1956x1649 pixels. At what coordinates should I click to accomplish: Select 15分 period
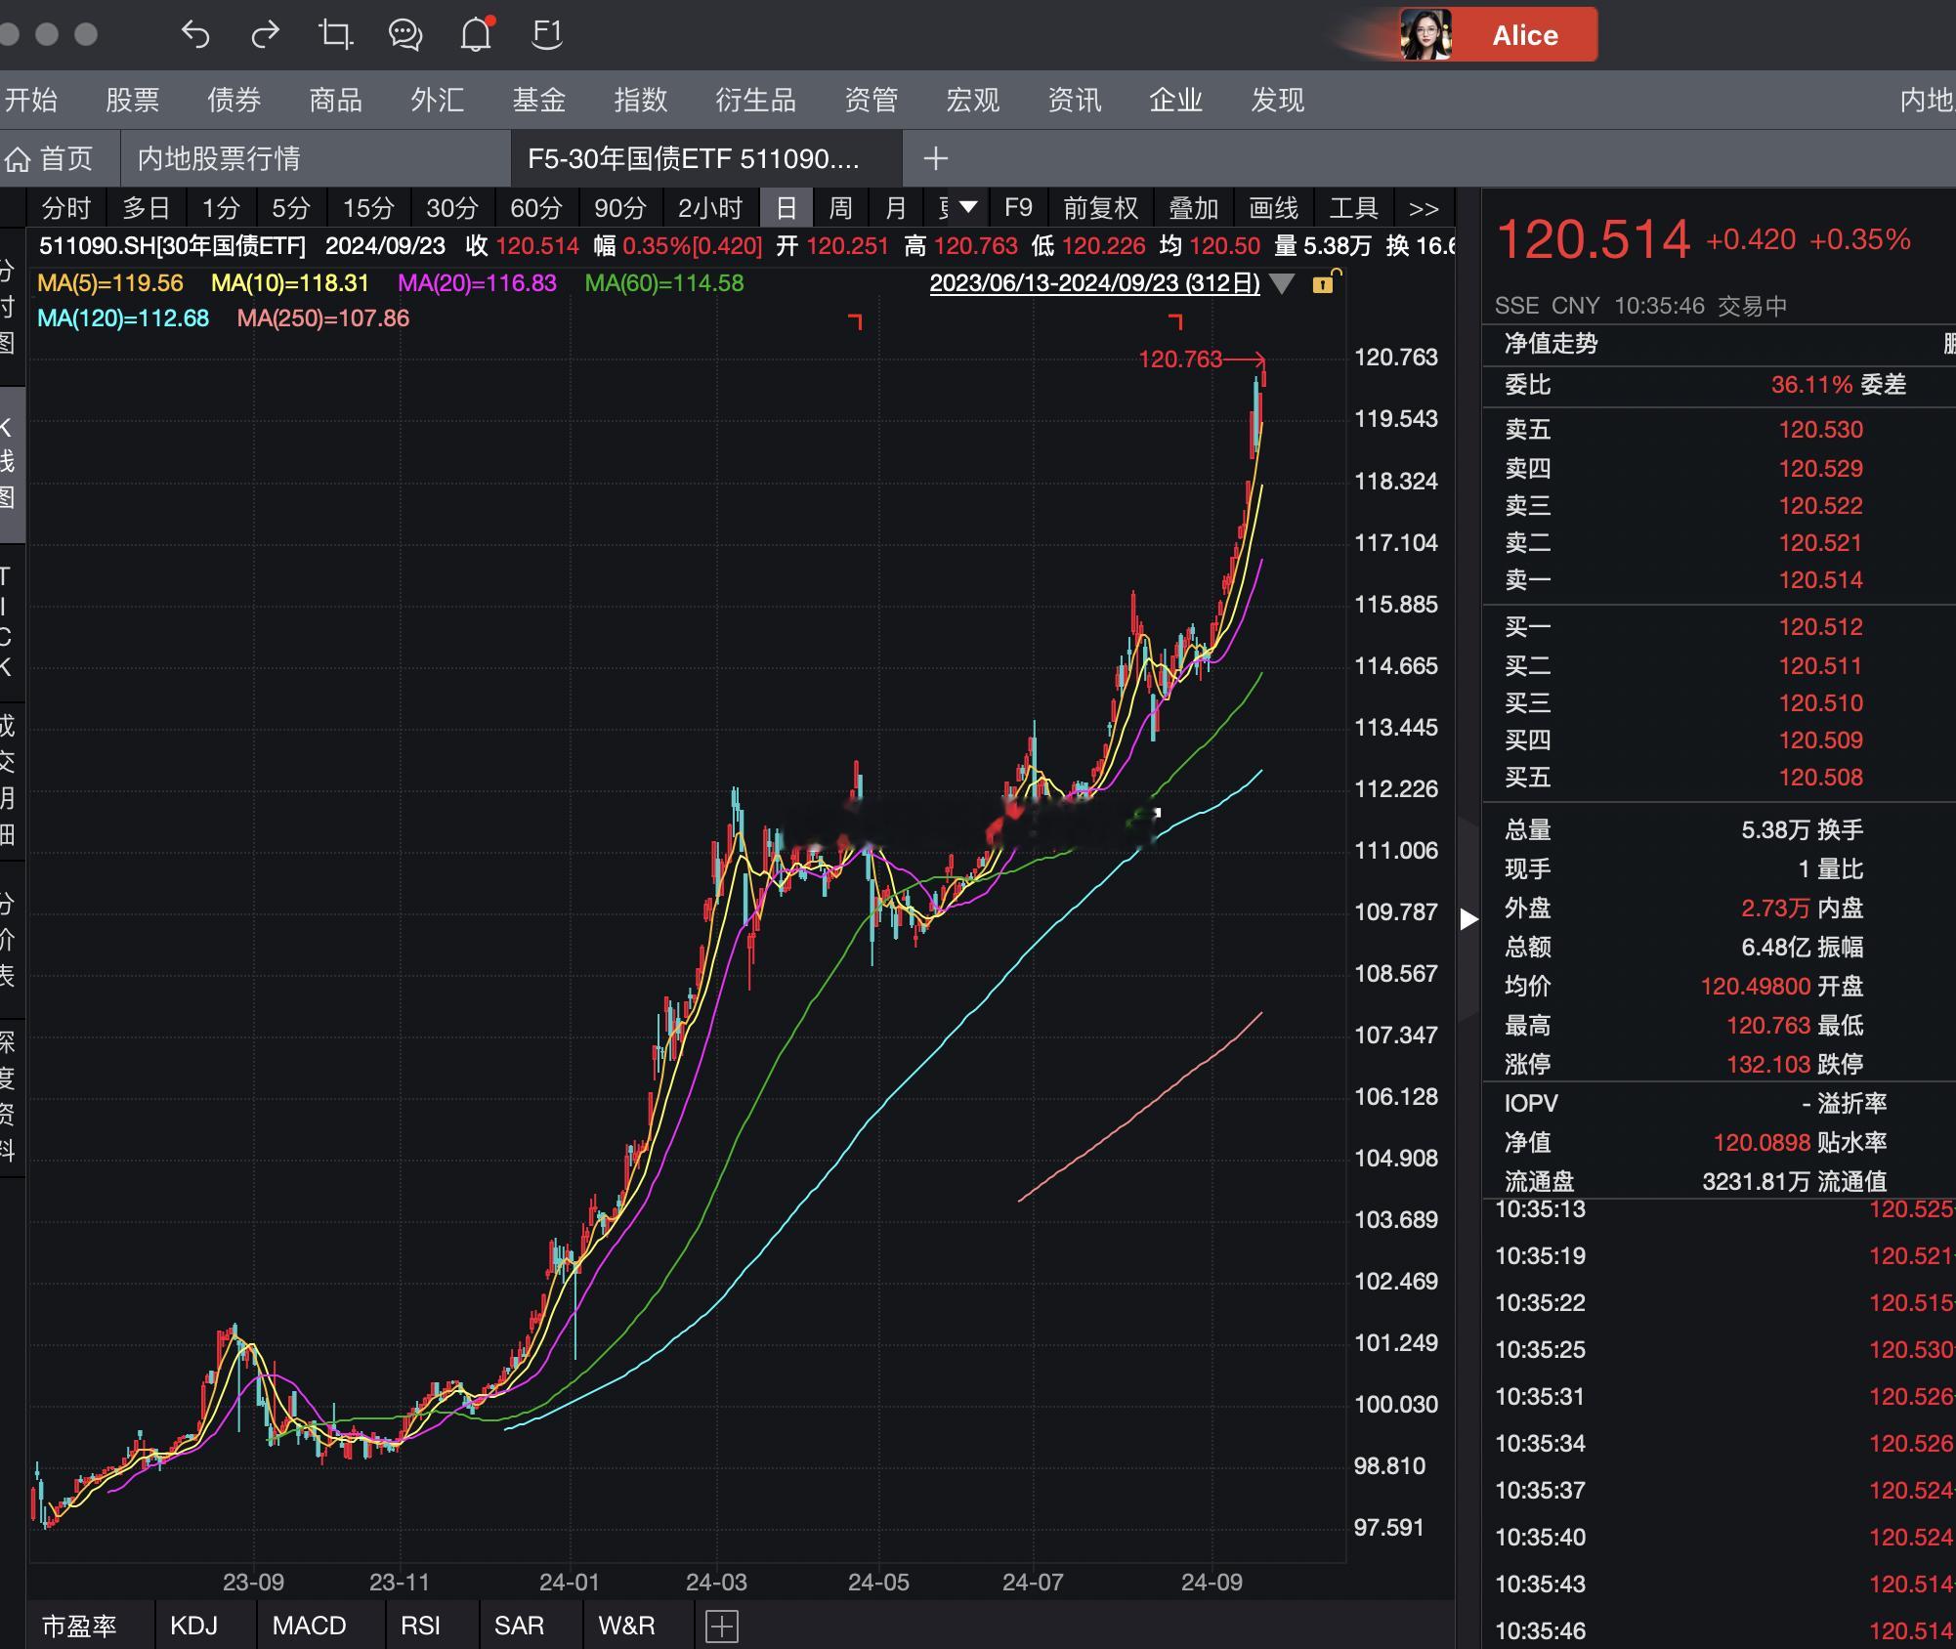[368, 208]
